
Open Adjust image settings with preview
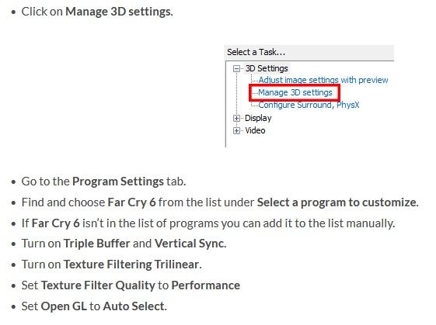323,80
